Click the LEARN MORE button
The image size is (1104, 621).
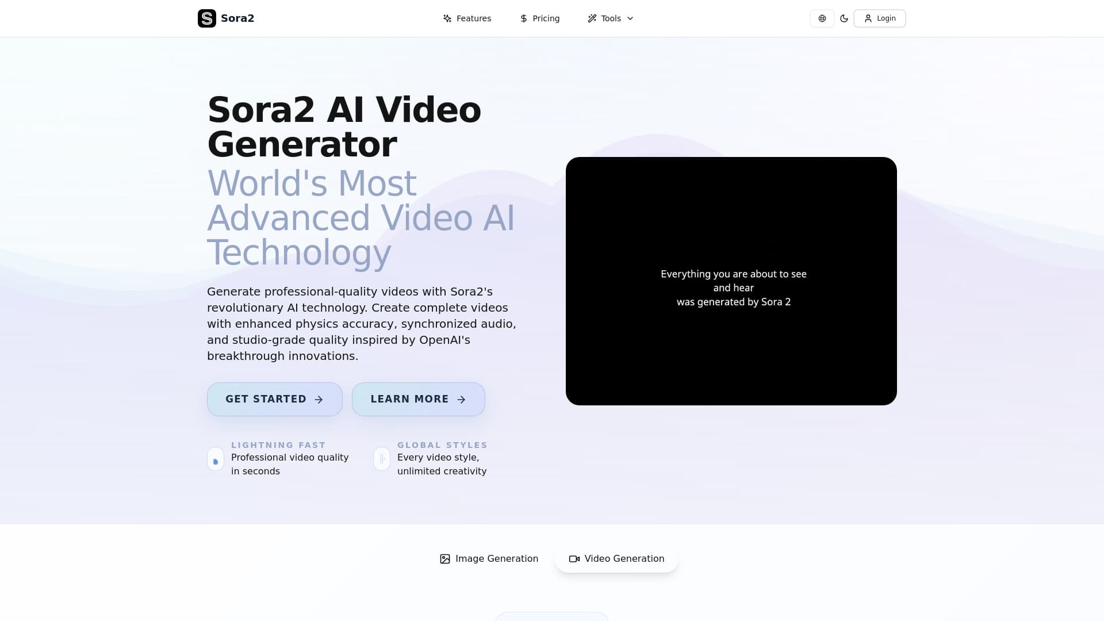click(x=418, y=399)
